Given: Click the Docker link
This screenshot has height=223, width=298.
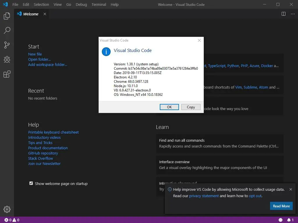Looking at the screenshot, I should coord(267,66).
